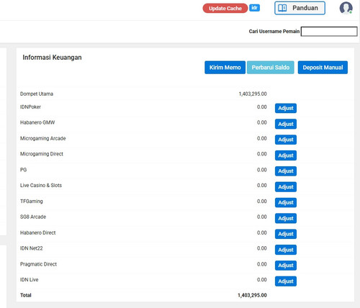Image resolution: width=360 pixels, height=308 pixels.
Task: Adjust the IDN Live balance
Action: point(286,281)
